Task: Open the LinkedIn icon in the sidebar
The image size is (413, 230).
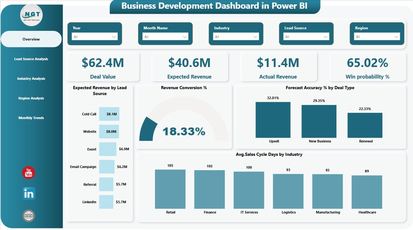Action: (28, 194)
